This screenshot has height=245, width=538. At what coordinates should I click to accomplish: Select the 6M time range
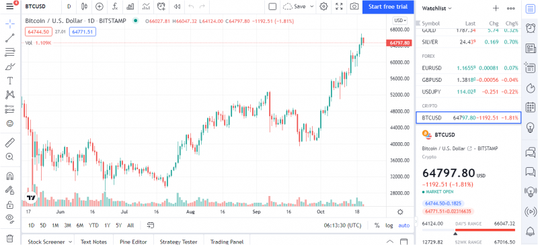click(x=80, y=226)
